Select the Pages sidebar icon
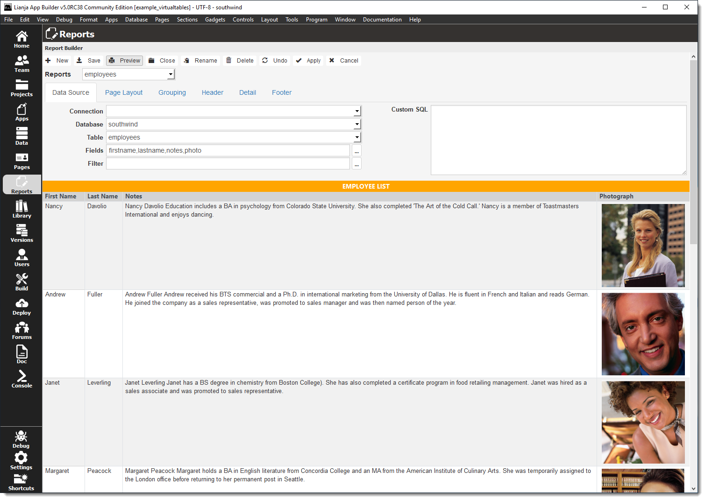Viewport: 705px width, 500px height. pyautogui.click(x=21, y=160)
